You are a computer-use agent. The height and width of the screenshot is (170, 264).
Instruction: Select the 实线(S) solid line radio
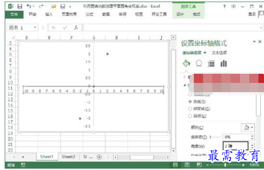point(190,102)
